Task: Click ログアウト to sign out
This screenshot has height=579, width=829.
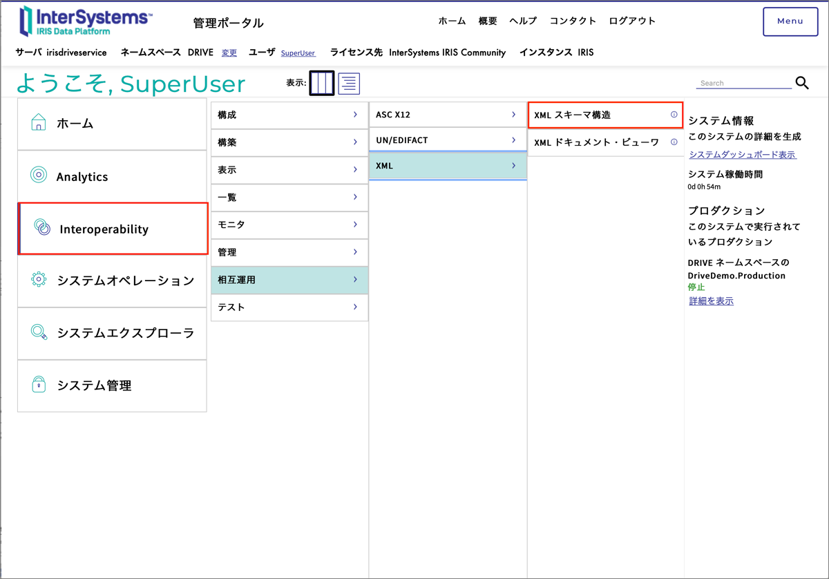Action: click(x=632, y=21)
